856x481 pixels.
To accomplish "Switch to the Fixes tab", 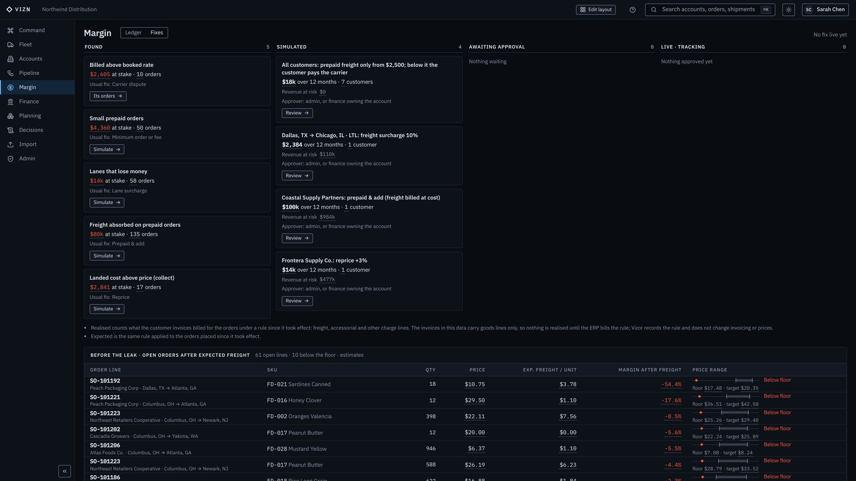I will click(x=156, y=33).
